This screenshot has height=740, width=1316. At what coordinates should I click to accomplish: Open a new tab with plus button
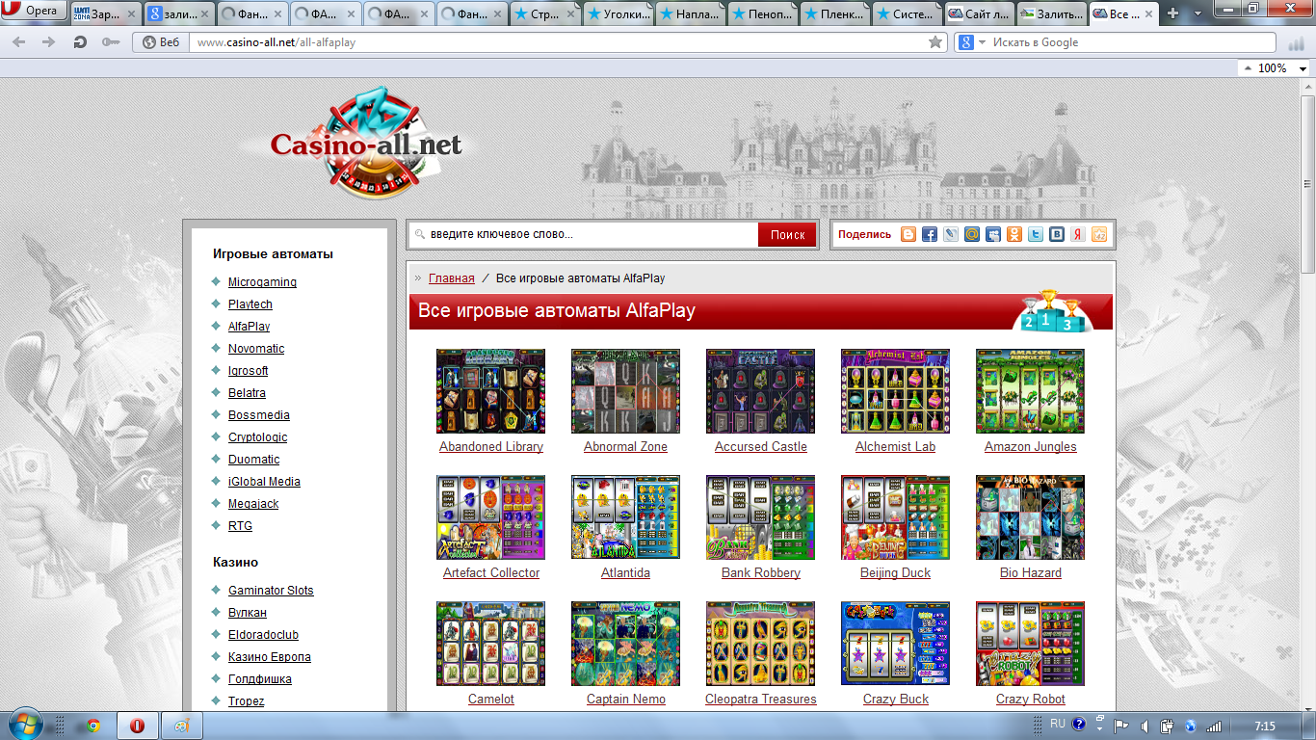1173,13
